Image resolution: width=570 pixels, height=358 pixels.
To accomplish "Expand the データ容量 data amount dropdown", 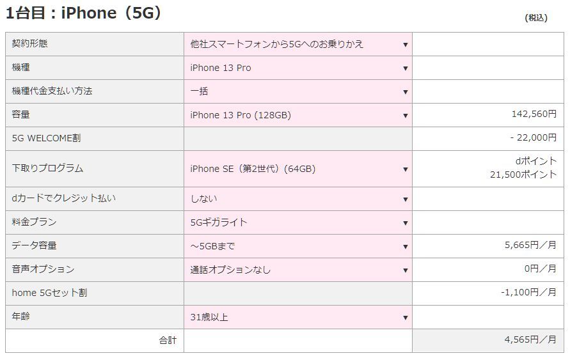I will (x=298, y=246).
